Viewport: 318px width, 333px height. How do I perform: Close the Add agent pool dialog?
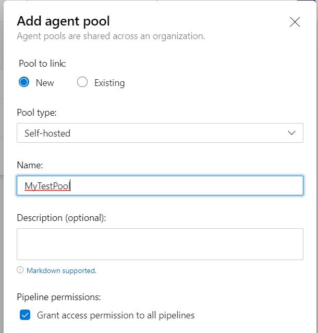[295, 22]
